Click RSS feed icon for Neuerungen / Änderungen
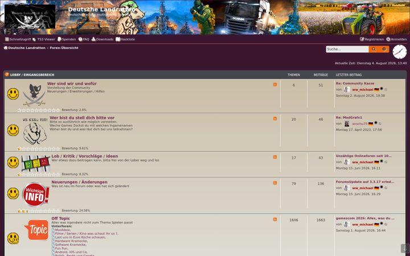Screen dimensions: 410x256 tap(275, 183)
